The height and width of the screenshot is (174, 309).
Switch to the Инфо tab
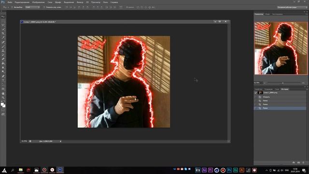tap(267, 14)
